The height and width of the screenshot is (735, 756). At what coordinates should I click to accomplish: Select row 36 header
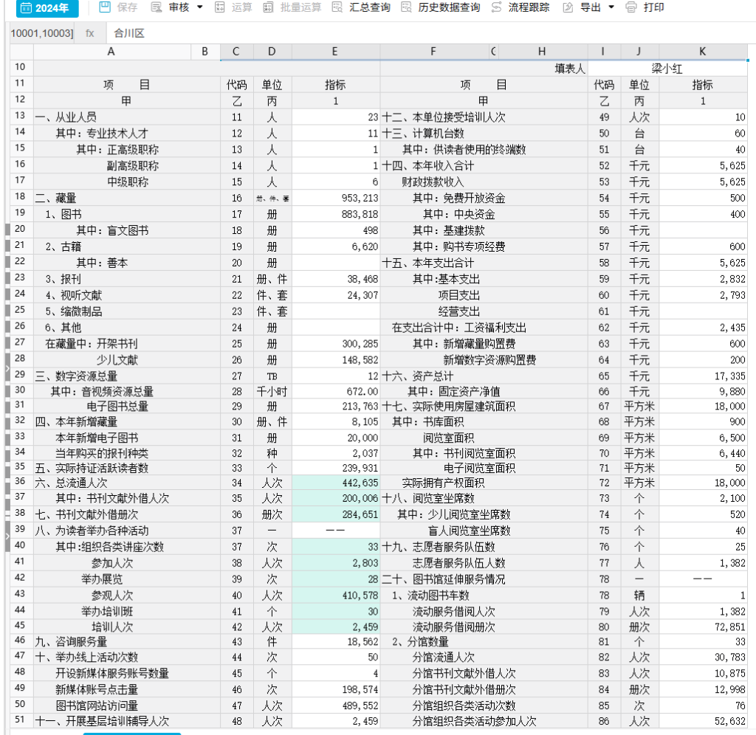[20, 482]
